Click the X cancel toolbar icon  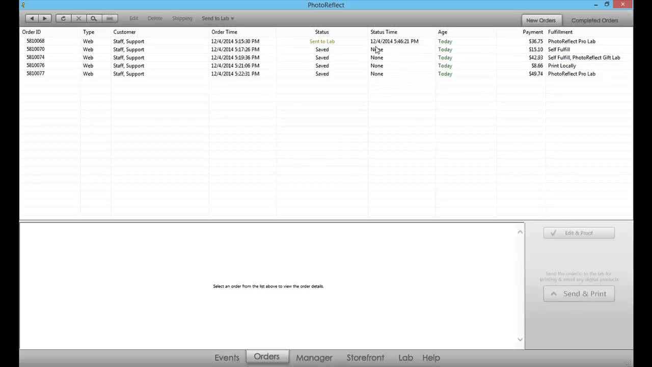point(78,18)
